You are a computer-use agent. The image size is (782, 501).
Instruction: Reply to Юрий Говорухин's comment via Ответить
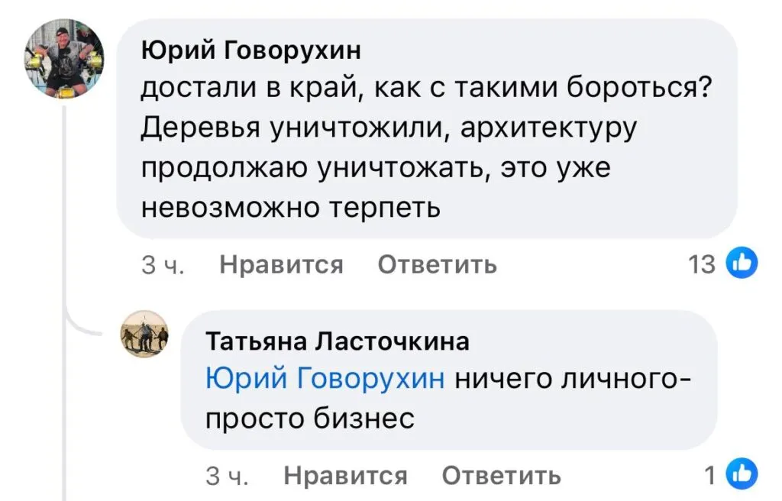(x=437, y=265)
